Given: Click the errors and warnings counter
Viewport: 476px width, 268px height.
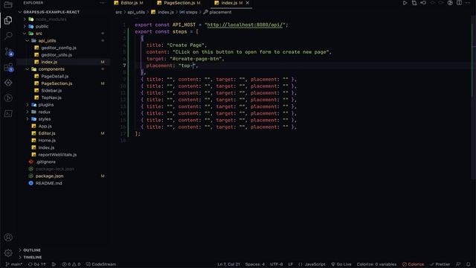Looking at the screenshot, I should [71, 264].
